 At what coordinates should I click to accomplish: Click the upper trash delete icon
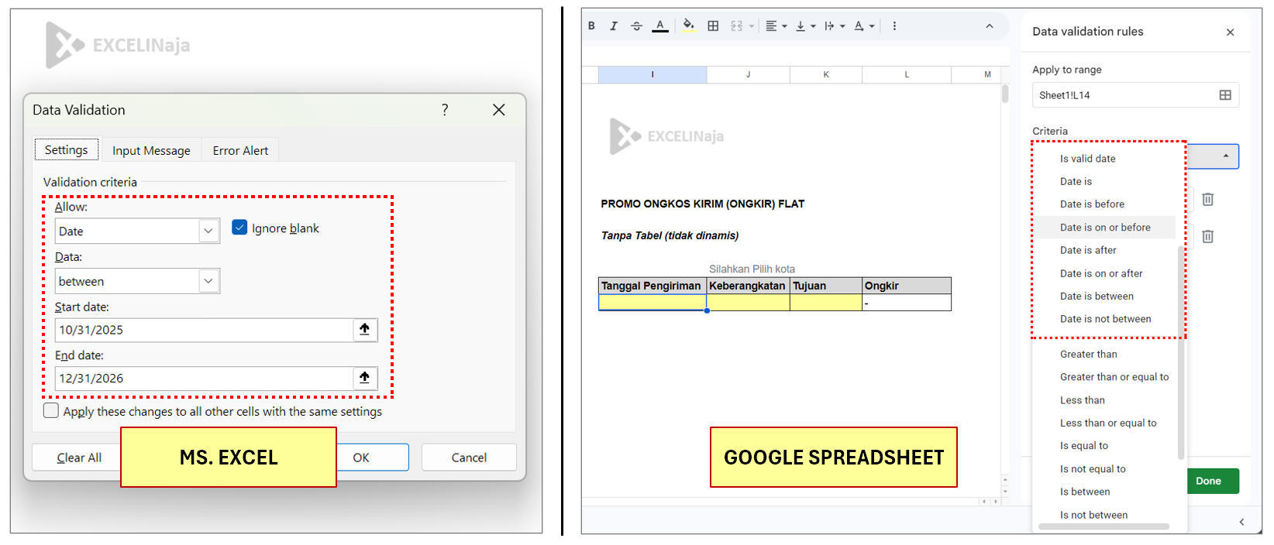[x=1207, y=200]
